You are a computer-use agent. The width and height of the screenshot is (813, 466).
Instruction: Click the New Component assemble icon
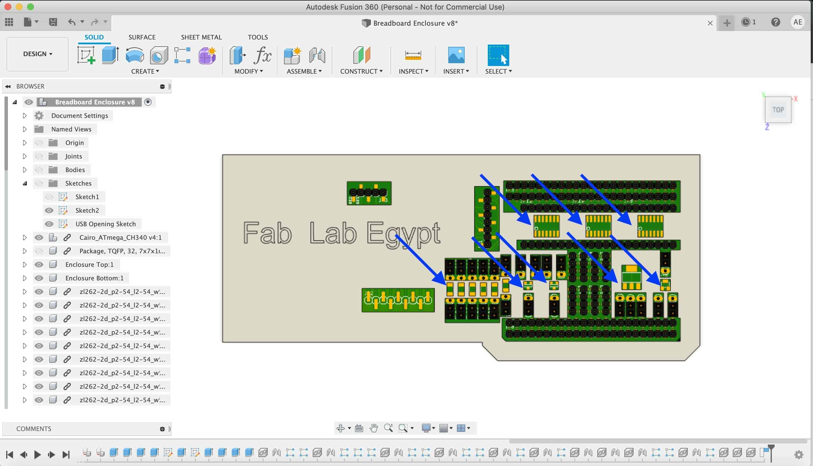[292, 55]
